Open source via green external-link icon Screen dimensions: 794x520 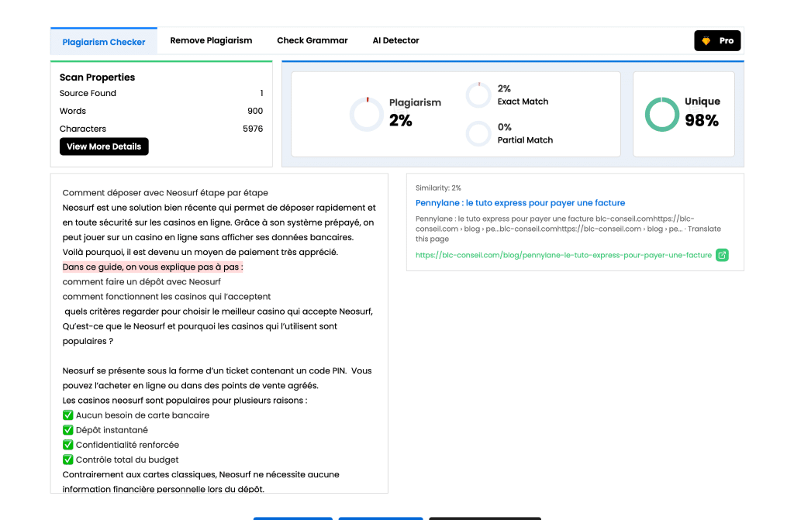(x=722, y=255)
